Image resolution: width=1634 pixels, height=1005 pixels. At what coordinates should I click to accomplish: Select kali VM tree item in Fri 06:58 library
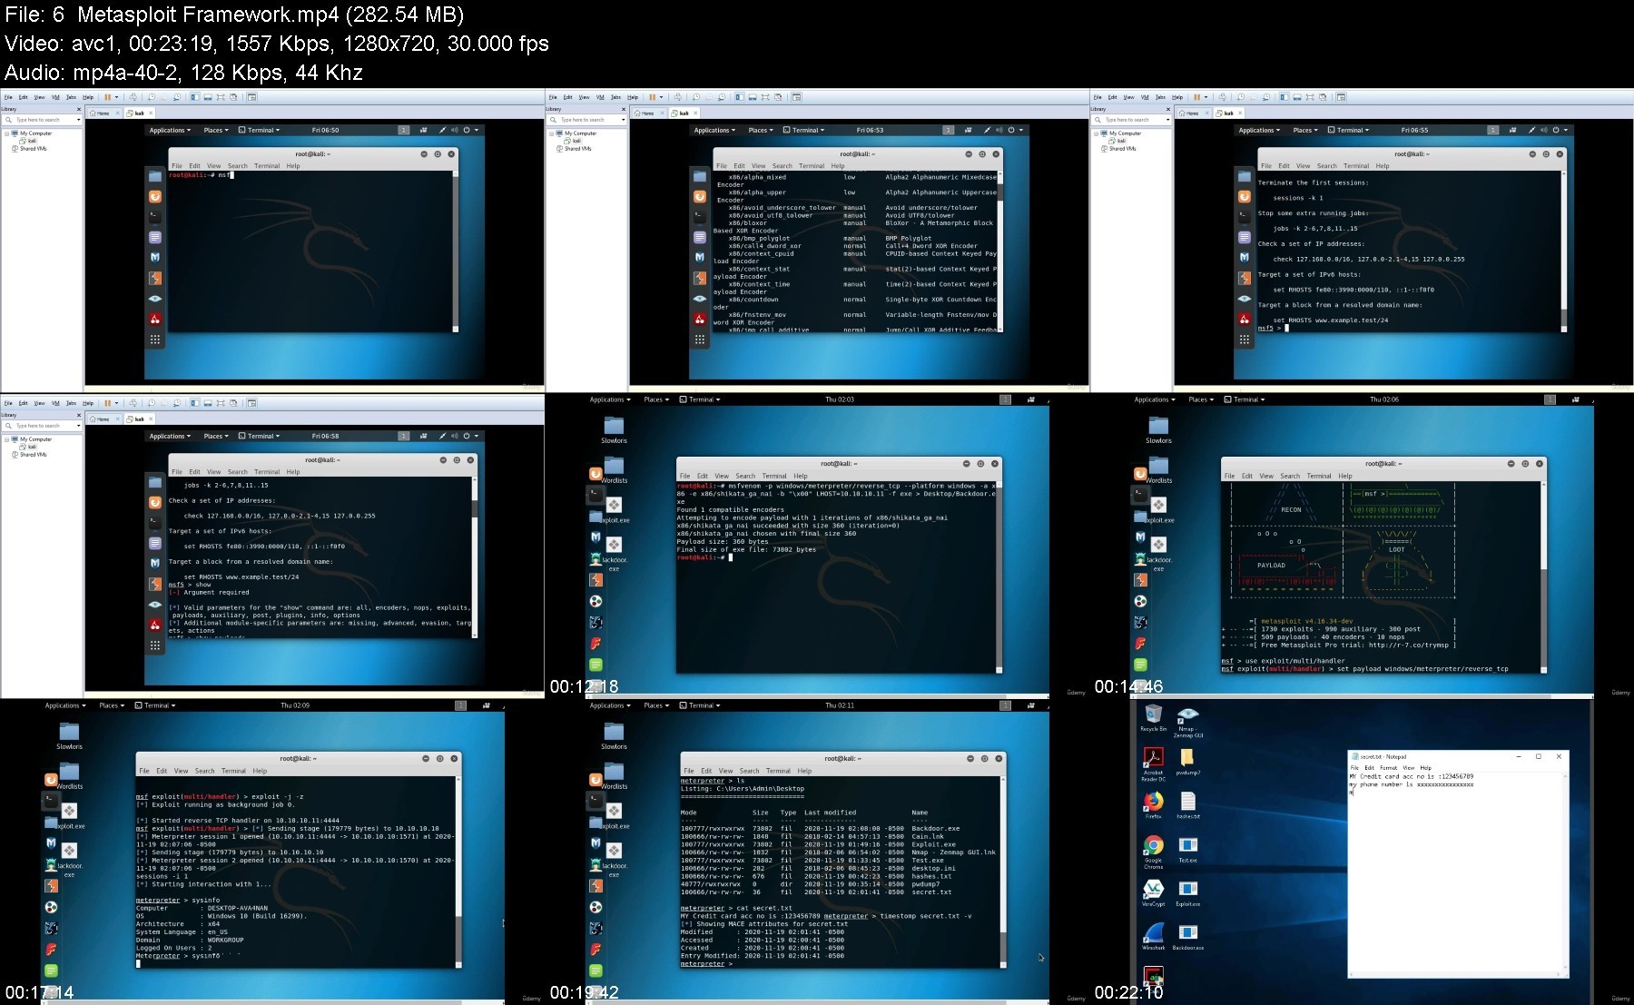(30, 447)
